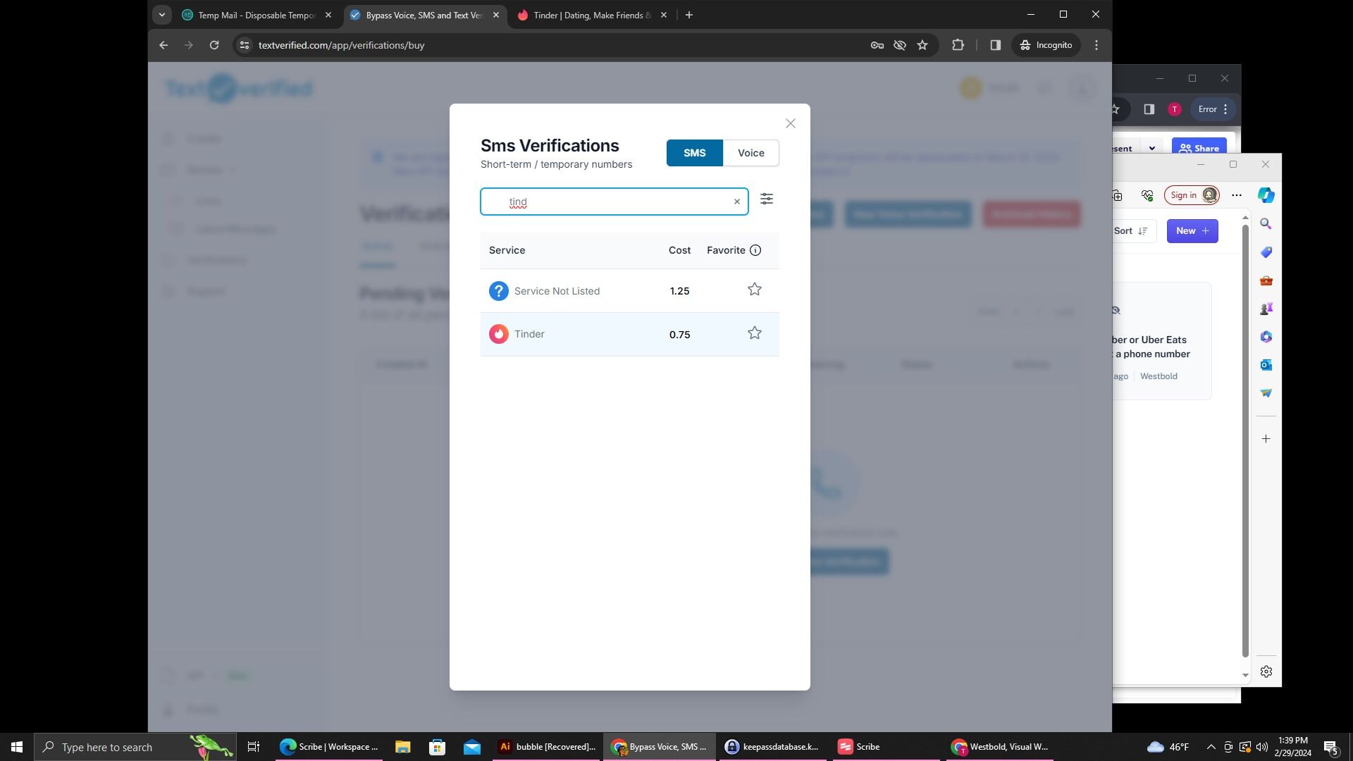
Task: Open the Windows Start menu
Action: (17, 747)
